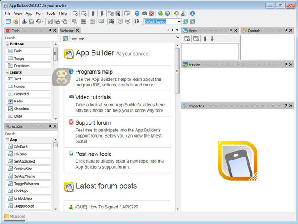Navigate back in Welcome page
The width and height of the screenshot is (298, 224).
click(x=74, y=39)
